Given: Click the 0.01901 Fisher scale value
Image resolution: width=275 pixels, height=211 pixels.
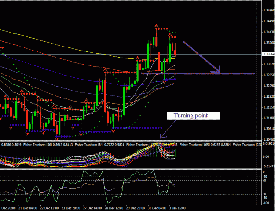Looking at the screenshot, I should [269, 144].
